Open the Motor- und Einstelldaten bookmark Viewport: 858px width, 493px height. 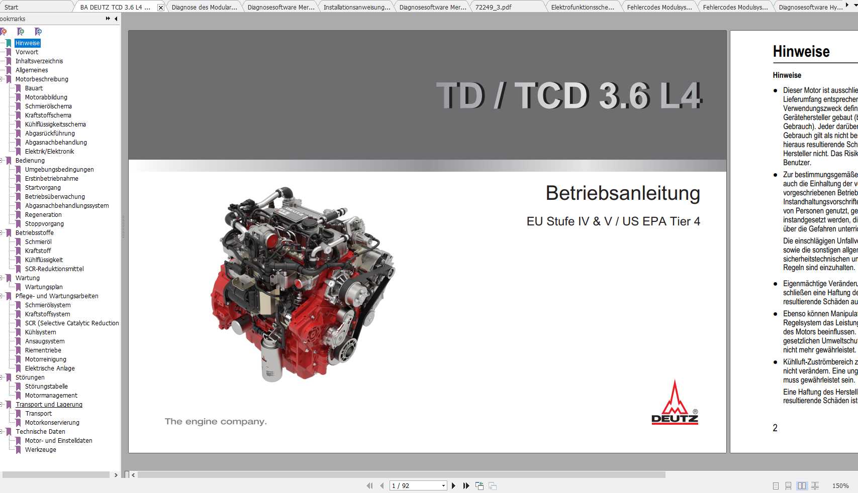pos(58,441)
